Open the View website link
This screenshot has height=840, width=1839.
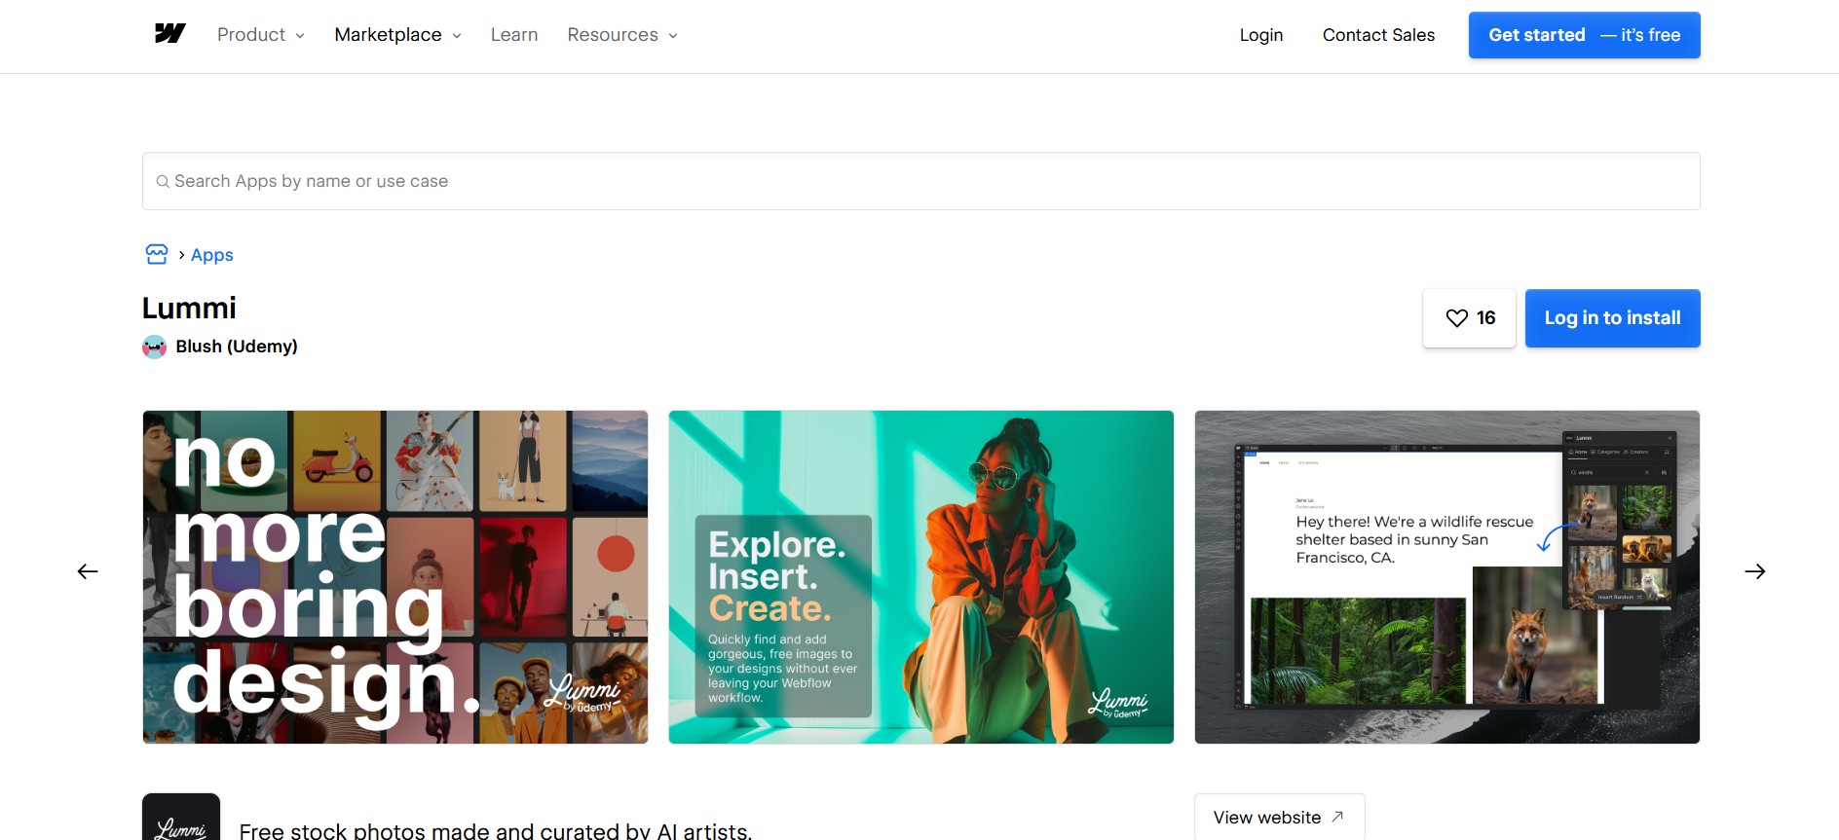point(1279,818)
